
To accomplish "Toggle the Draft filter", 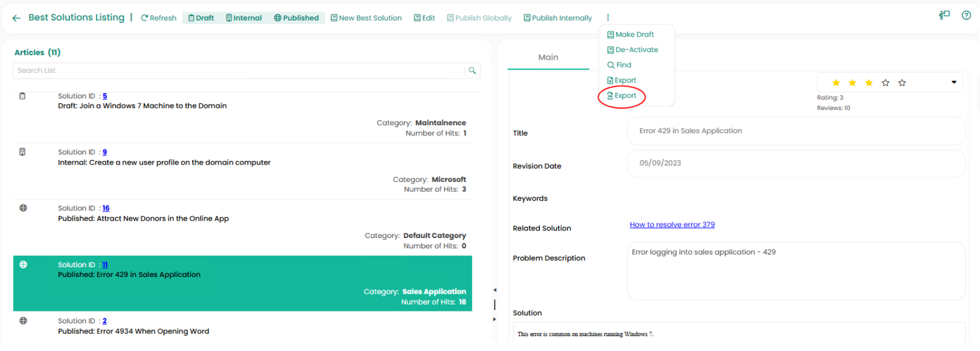I will coord(201,18).
